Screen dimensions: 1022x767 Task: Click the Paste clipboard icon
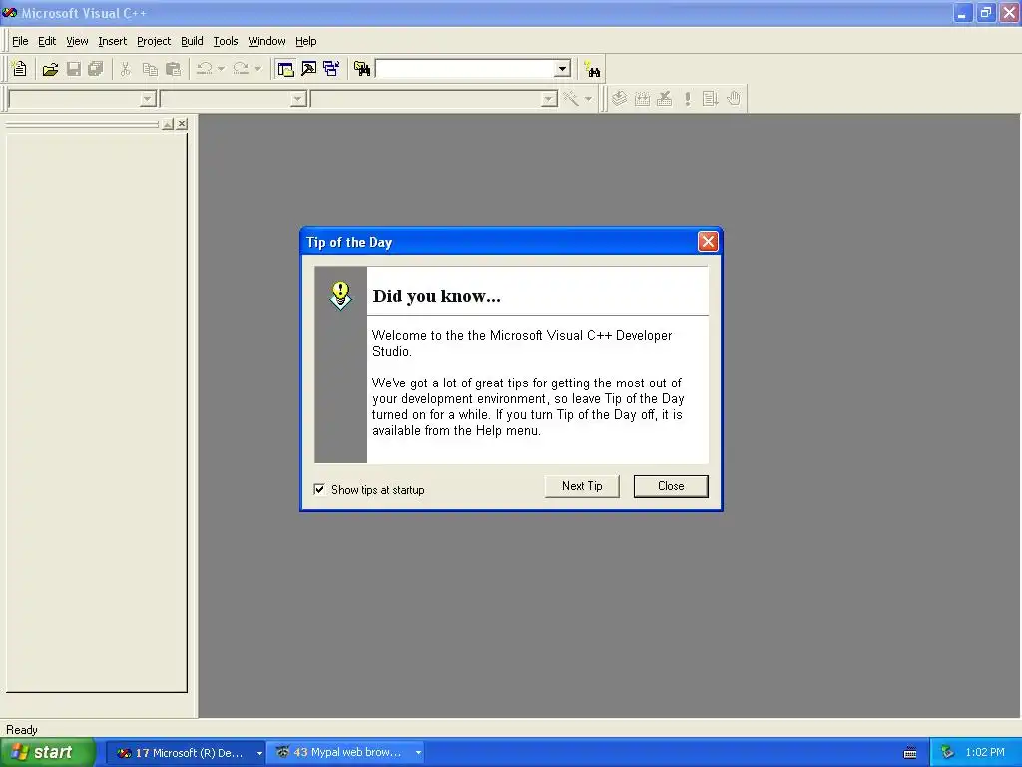pyautogui.click(x=173, y=69)
